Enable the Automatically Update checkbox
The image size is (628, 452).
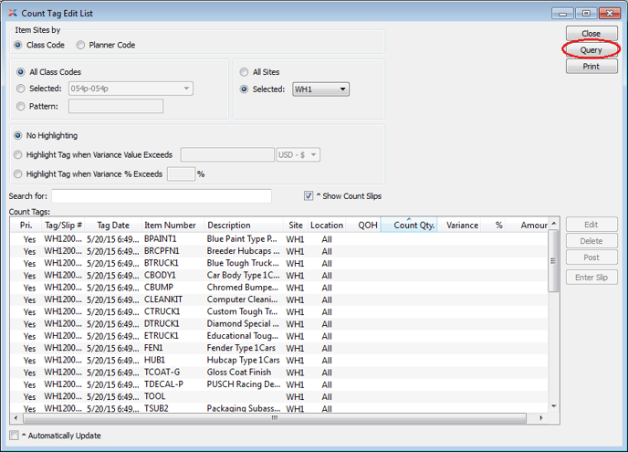pos(14,436)
